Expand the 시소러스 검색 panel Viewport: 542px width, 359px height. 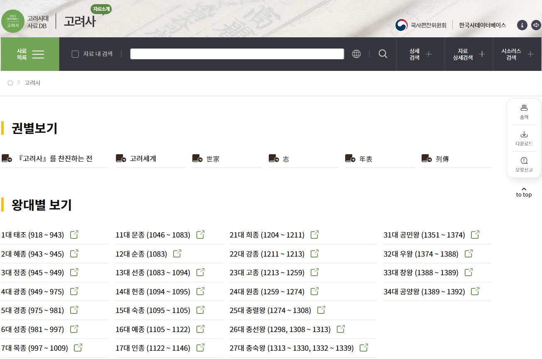(x=517, y=54)
